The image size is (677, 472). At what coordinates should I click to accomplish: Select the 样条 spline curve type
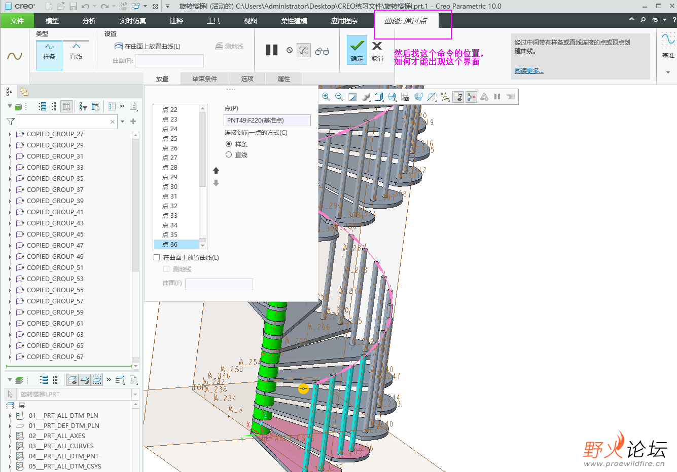(49, 55)
